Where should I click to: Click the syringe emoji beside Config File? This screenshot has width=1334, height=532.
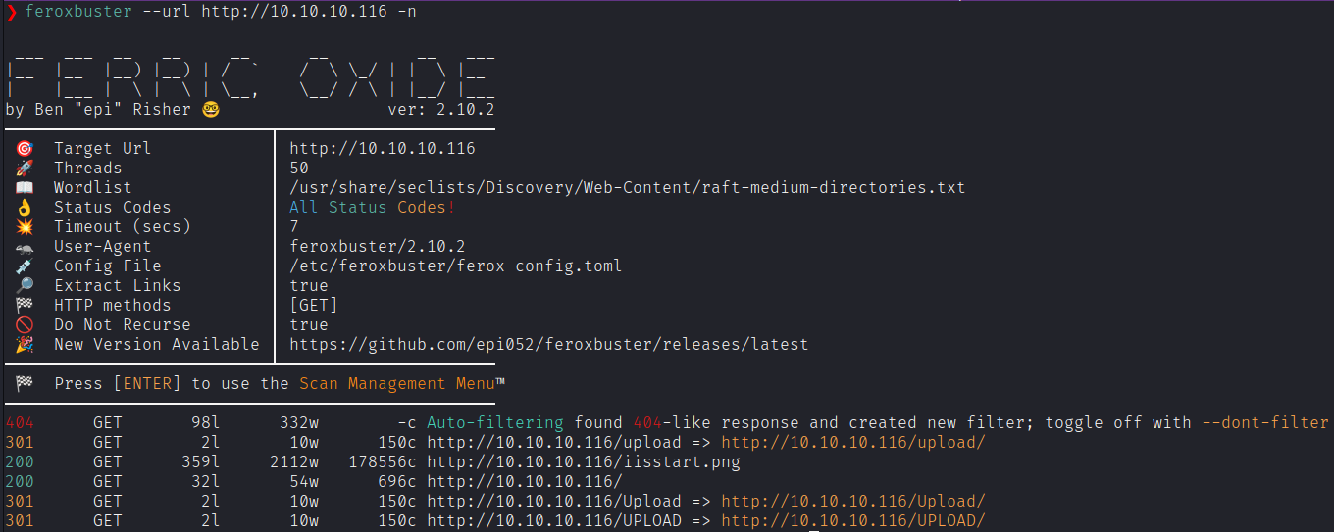coord(25,266)
